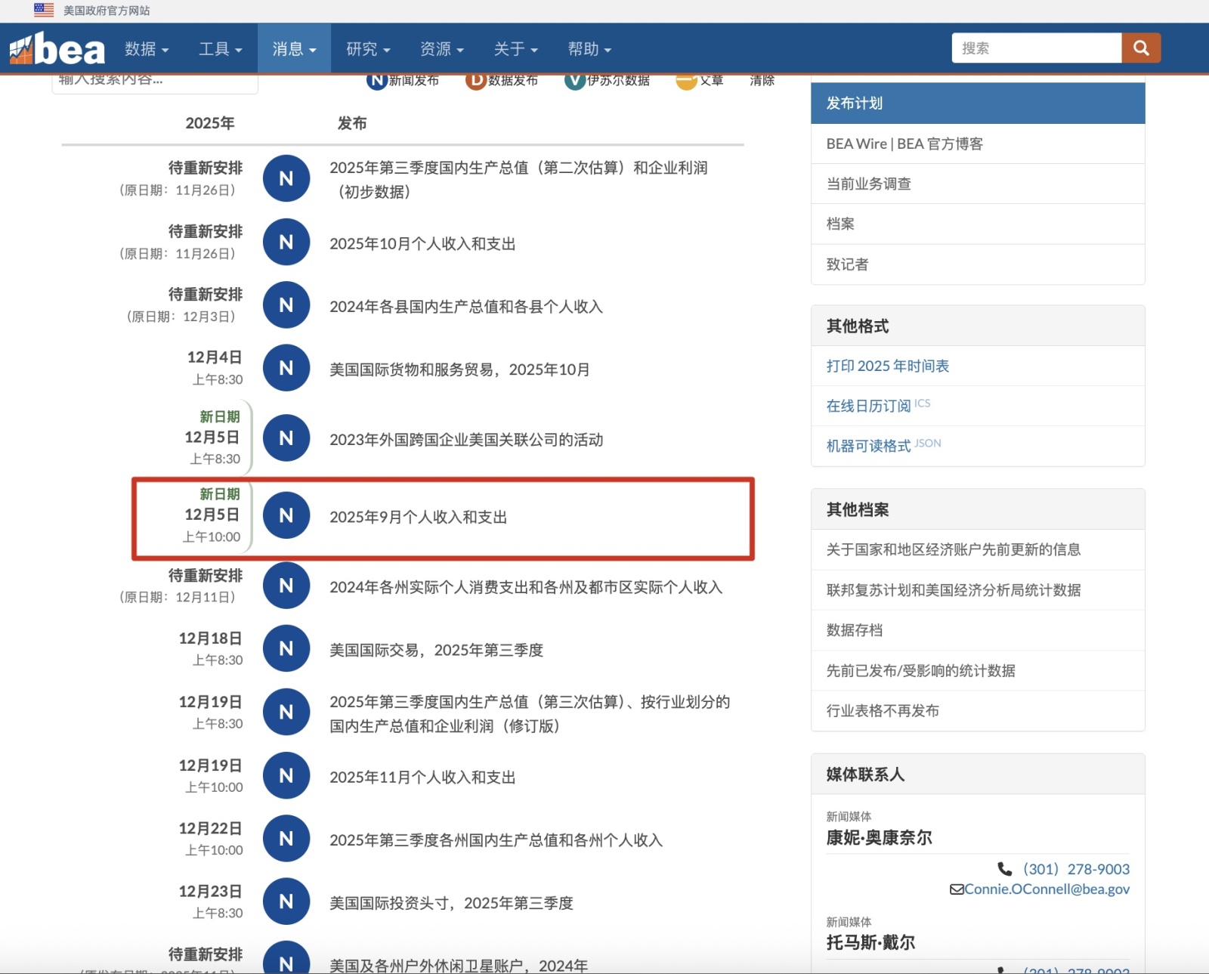The height and width of the screenshot is (974, 1209).
Task: Click the Connie.OConnell@bea.gov email link
Action: click(1047, 889)
